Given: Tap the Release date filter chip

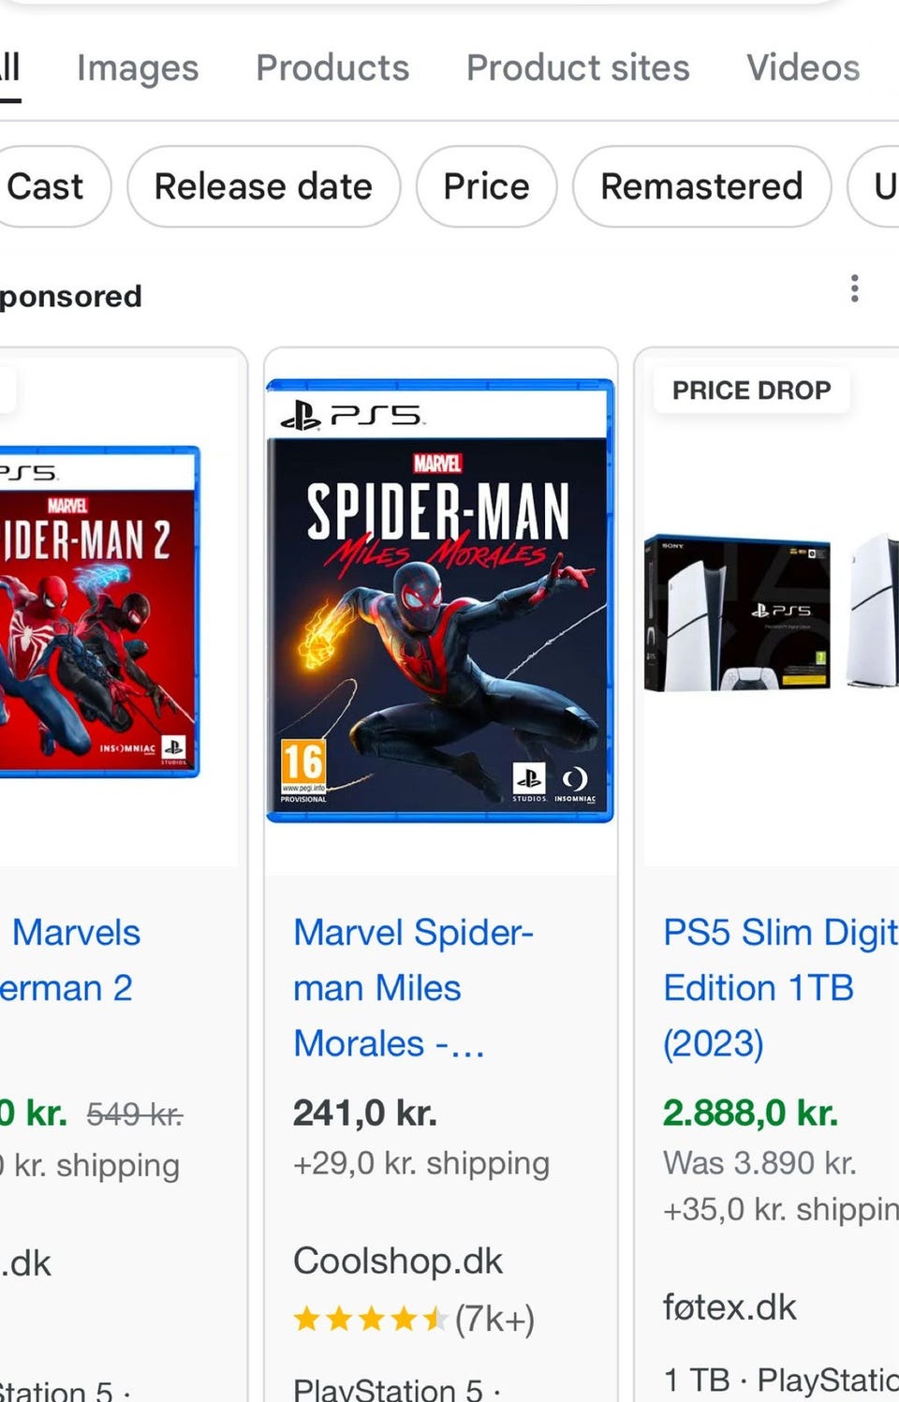Looking at the screenshot, I should pos(263,186).
